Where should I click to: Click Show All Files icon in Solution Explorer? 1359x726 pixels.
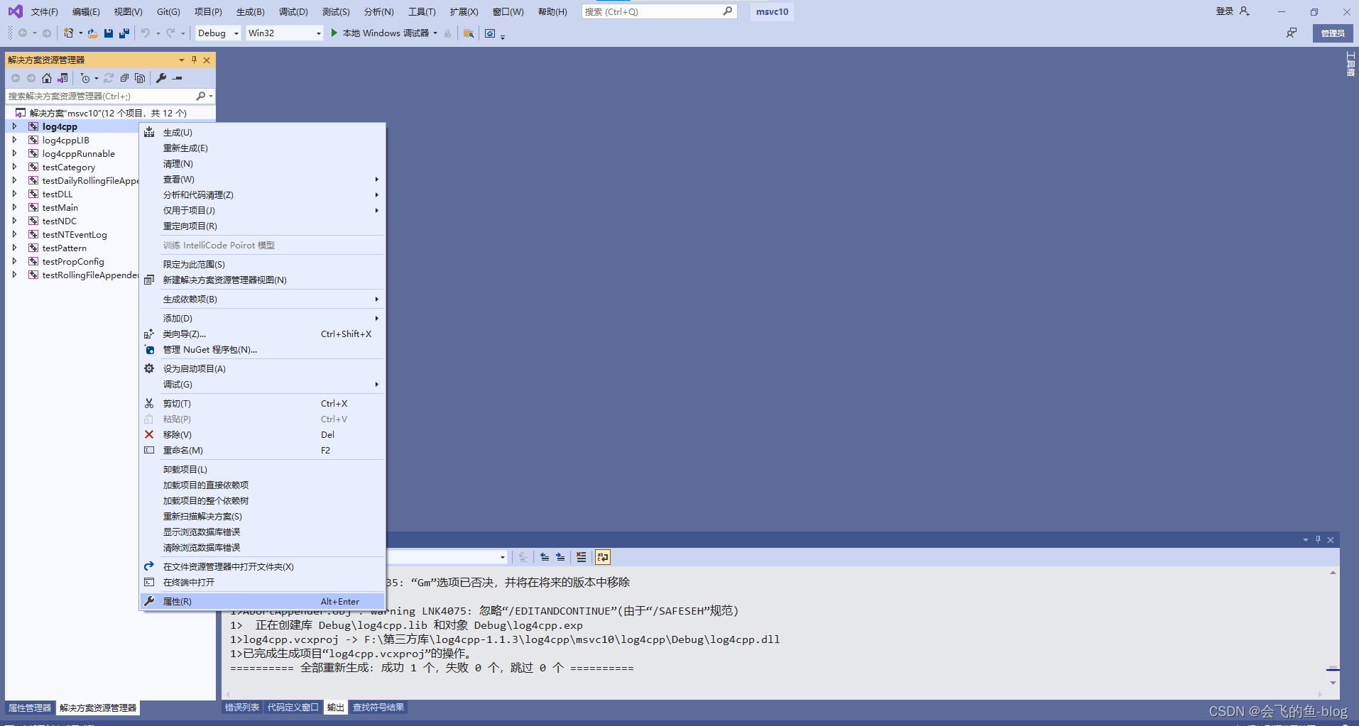coord(140,78)
